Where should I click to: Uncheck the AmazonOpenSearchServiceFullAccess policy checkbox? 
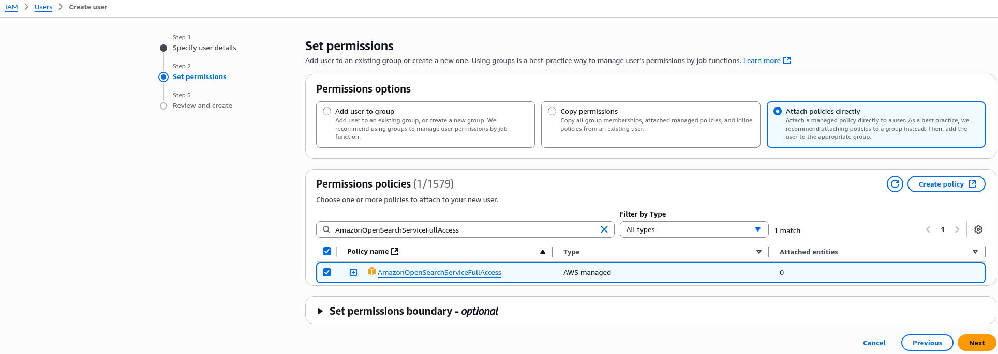click(327, 272)
